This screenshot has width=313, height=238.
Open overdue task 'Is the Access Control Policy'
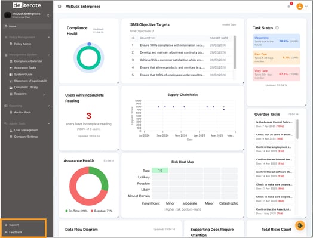pyautogui.click(x=274, y=124)
